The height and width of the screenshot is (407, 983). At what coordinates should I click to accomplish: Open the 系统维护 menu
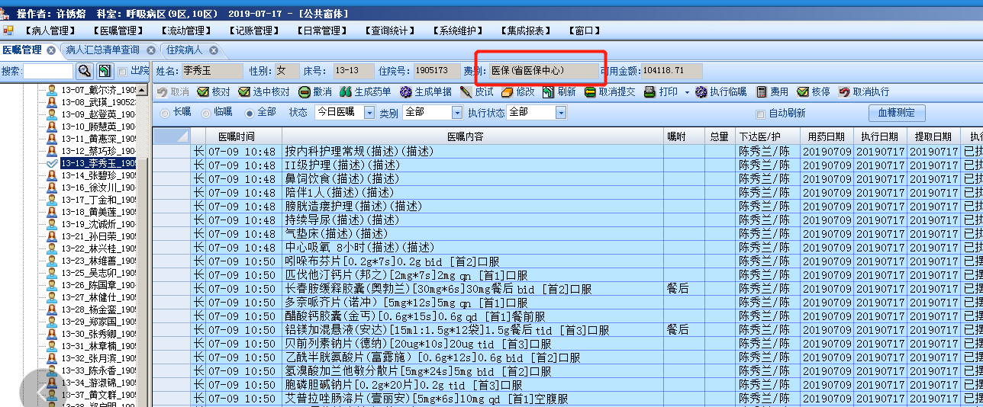[x=457, y=30]
